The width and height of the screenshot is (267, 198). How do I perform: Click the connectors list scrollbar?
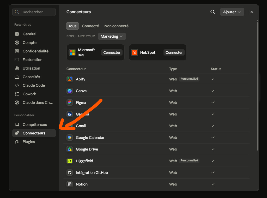coord(257,86)
